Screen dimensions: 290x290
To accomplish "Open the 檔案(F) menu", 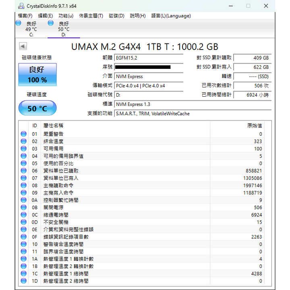I will coord(25,16).
